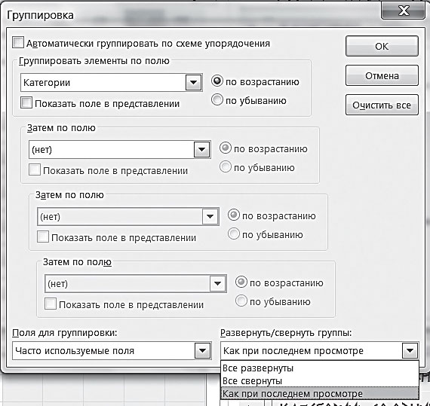Viewport: 430px width, 406px height.
Task: Expand the third Затем по полю dropdown
Action: 218,284
